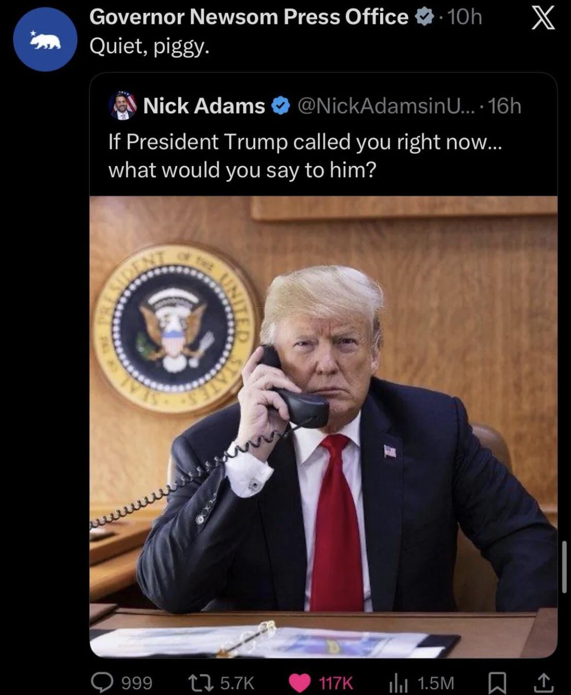Open Nick Adams's small profile avatar
This screenshot has height=695, width=571.
pyautogui.click(x=122, y=106)
